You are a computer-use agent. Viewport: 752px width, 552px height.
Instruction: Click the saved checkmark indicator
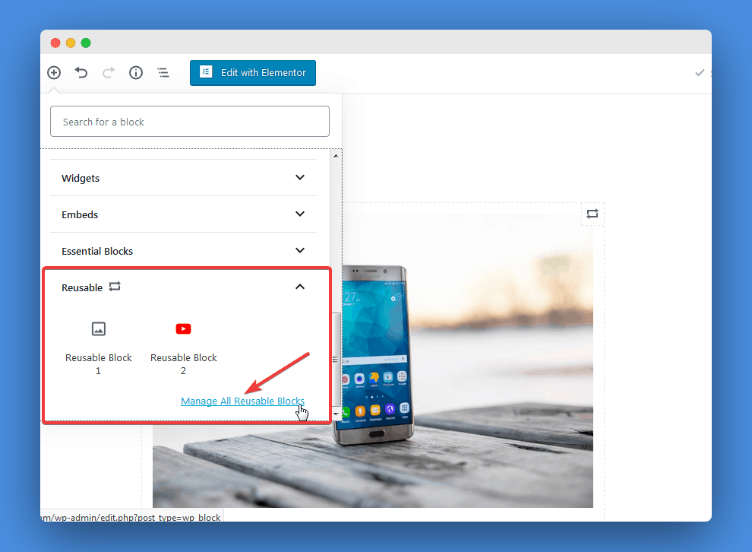(700, 72)
